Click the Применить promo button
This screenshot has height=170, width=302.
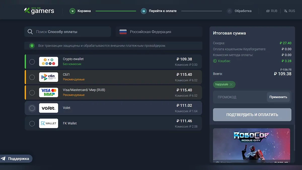(278, 97)
